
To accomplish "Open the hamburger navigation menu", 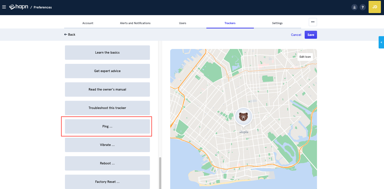I will pyautogui.click(x=4, y=7).
